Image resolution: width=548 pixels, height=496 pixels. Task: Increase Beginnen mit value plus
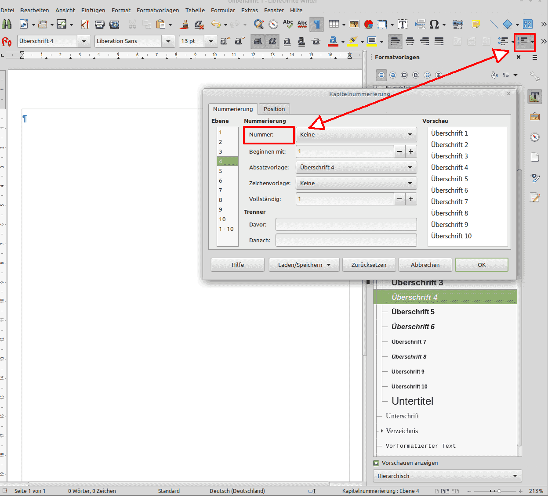411,151
